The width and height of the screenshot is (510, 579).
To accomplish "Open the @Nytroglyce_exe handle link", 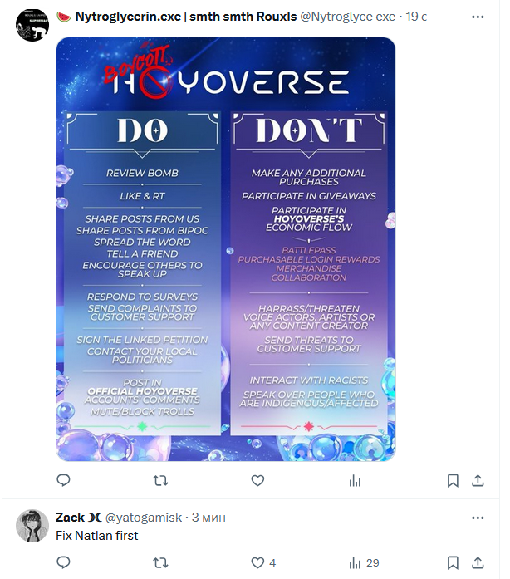I will pos(347,17).
